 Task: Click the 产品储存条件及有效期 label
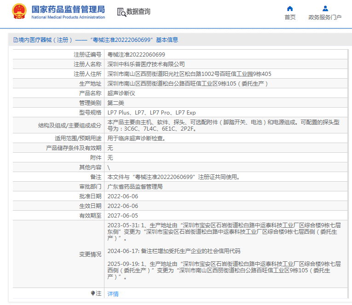coord(74,148)
